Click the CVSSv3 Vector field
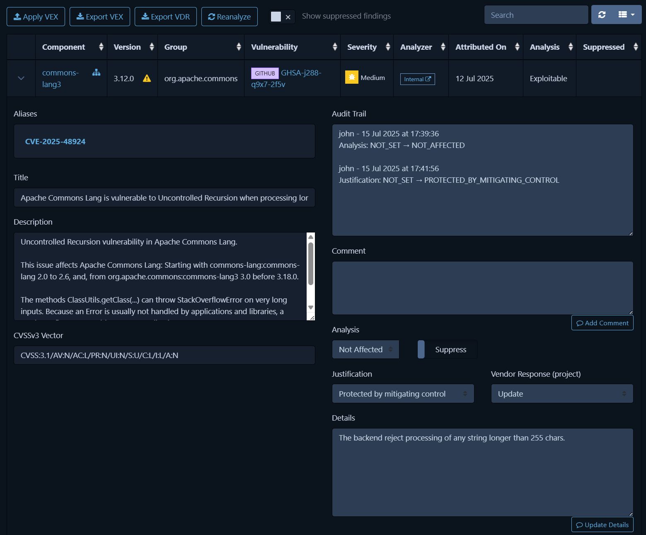 [x=165, y=355]
